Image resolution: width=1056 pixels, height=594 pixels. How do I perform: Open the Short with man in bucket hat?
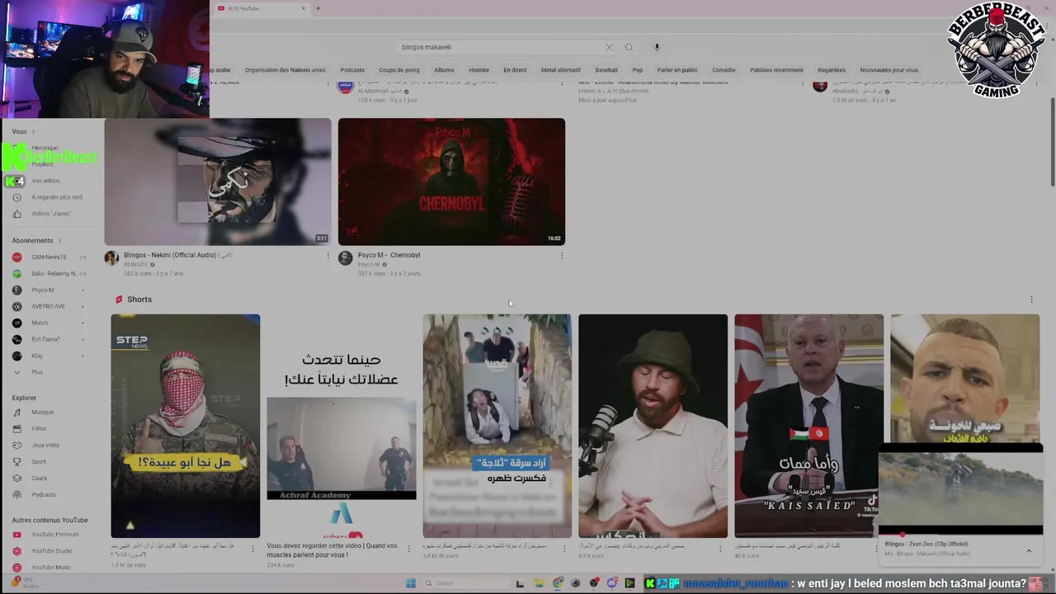653,426
